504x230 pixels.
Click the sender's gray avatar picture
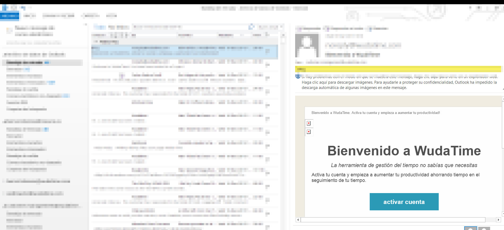[x=307, y=45]
